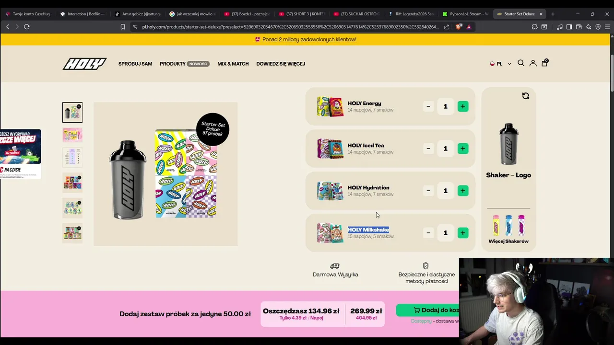The height and width of the screenshot is (345, 614).
Task: Click the secure payment shield icon
Action: tap(425, 265)
